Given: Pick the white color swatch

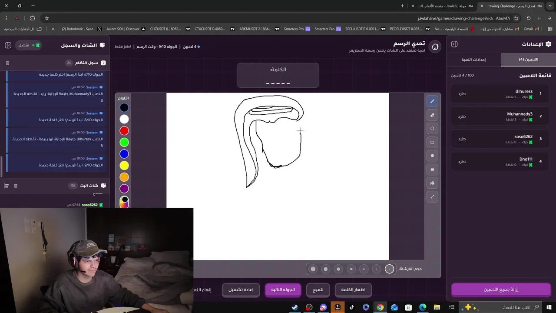Looking at the screenshot, I should pyautogui.click(x=124, y=119).
